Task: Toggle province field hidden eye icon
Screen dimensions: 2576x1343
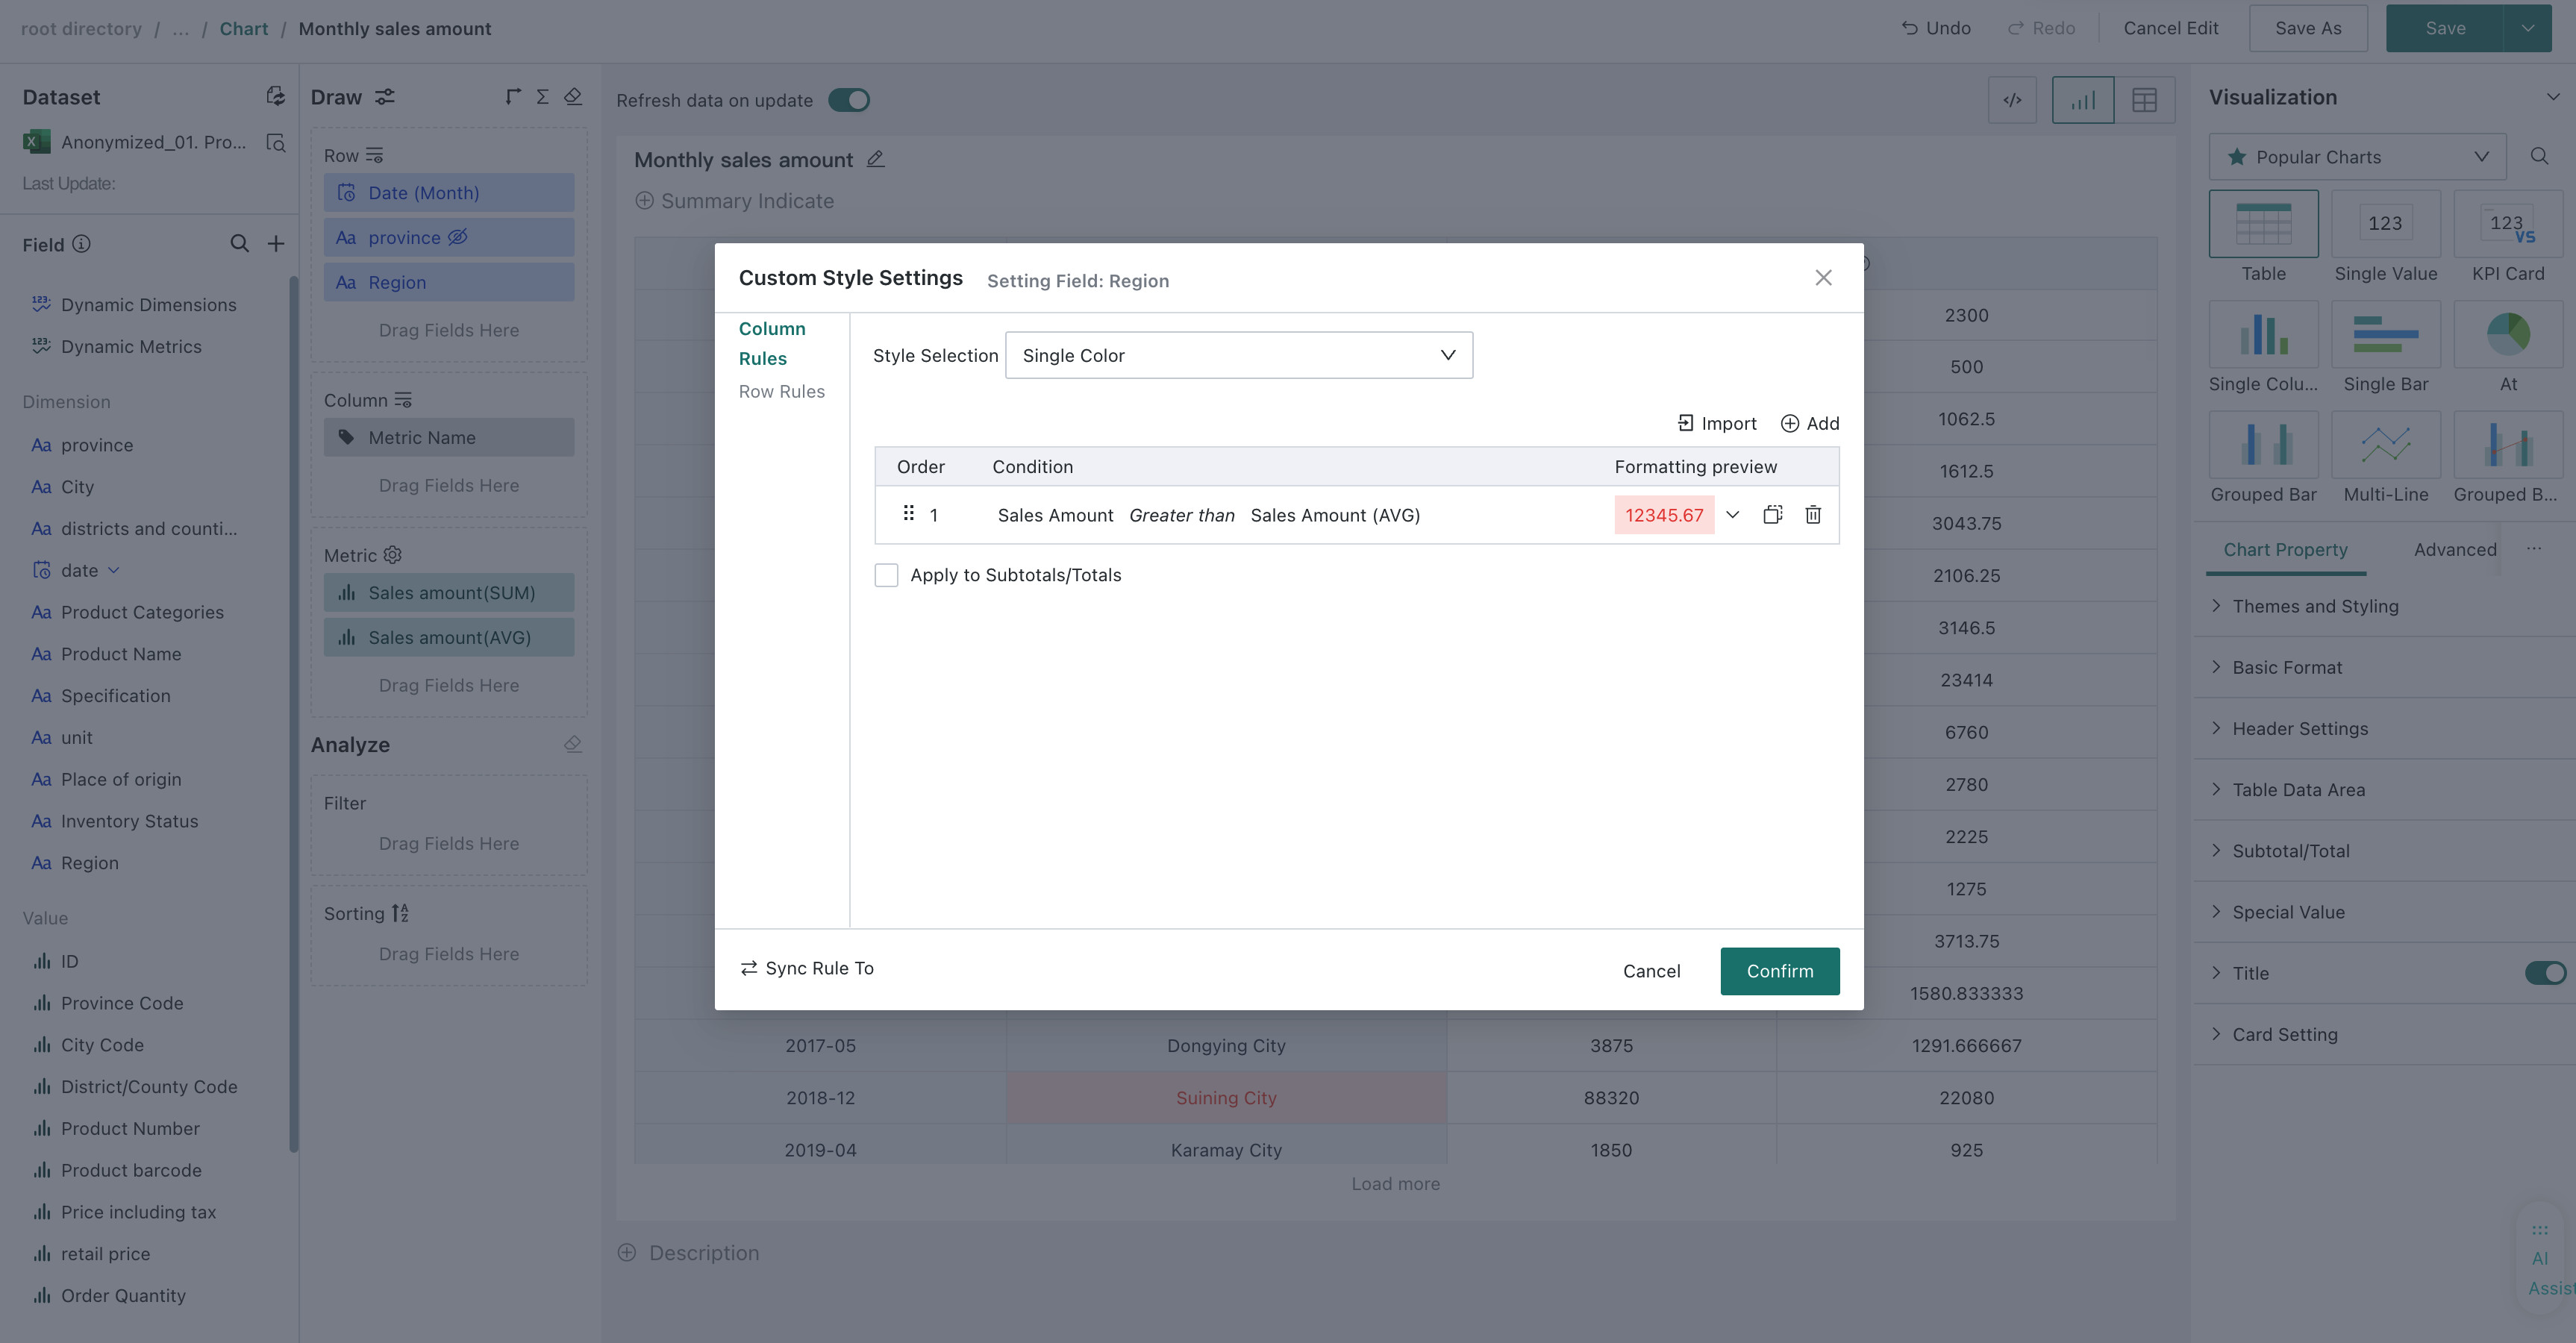Action: (x=457, y=237)
